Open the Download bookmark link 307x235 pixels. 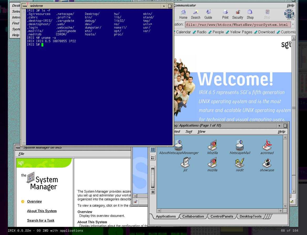(x=264, y=32)
